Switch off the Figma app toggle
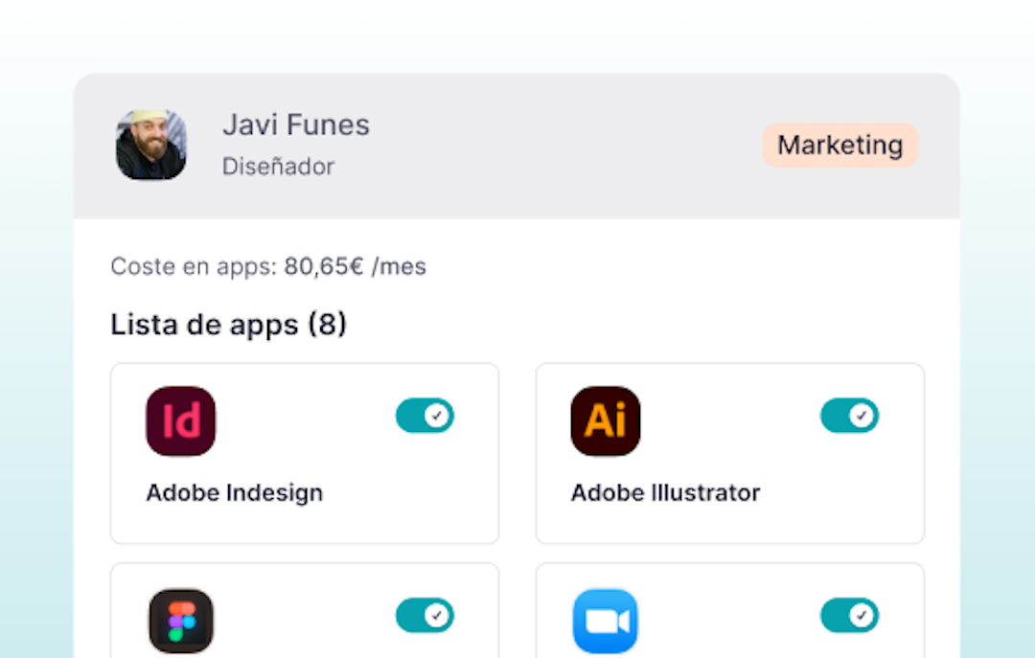The height and width of the screenshot is (658, 1035). point(425,616)
